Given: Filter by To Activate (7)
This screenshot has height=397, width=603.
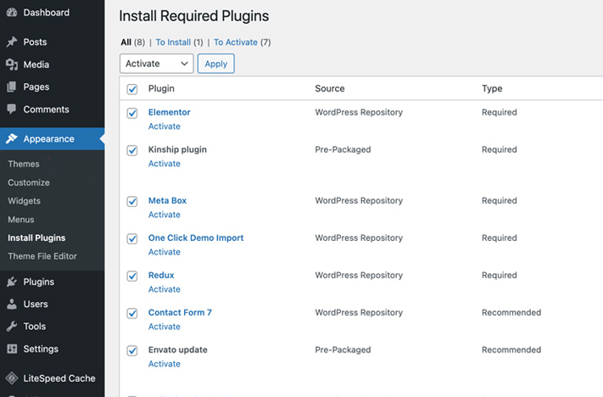Looking at the screenshot, I should pos(243,42).
